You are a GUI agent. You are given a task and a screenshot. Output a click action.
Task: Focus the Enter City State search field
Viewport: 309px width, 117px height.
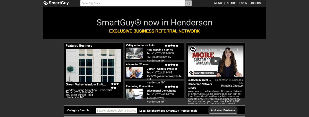(133, 3)
